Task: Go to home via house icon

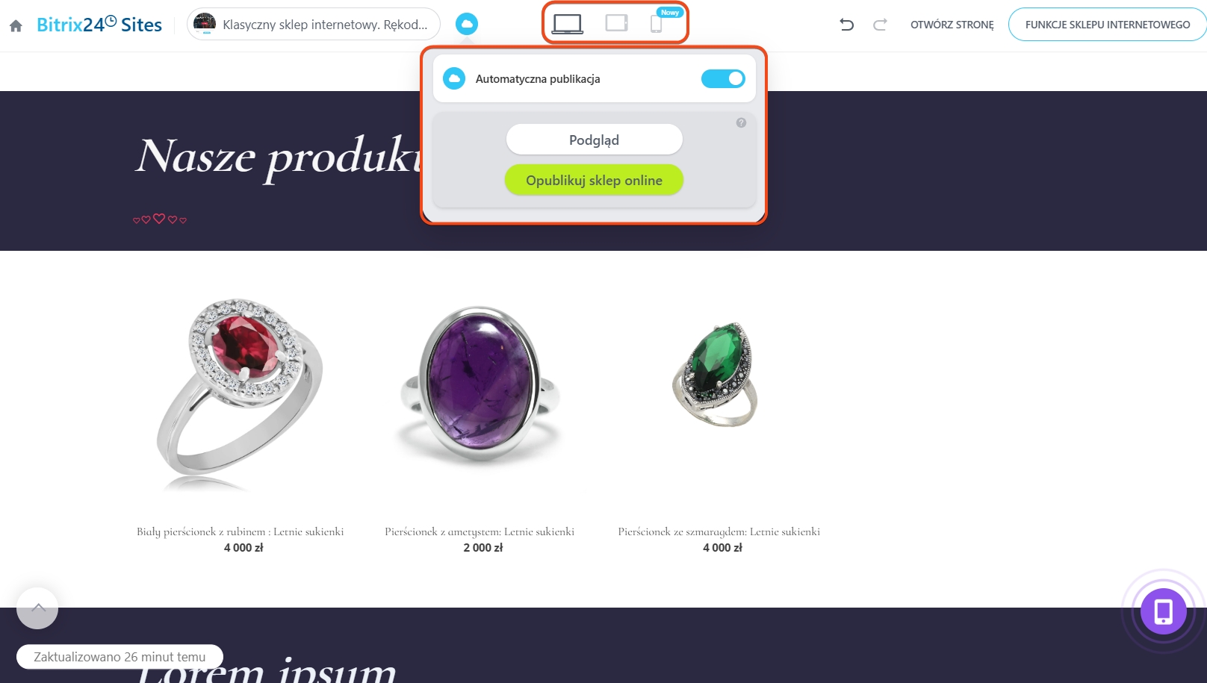Action: [x=16, y=25]
